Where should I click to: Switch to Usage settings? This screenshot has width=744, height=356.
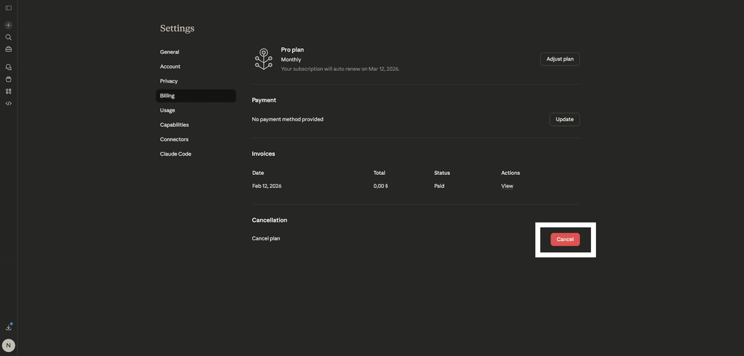(x=167, y=110)
